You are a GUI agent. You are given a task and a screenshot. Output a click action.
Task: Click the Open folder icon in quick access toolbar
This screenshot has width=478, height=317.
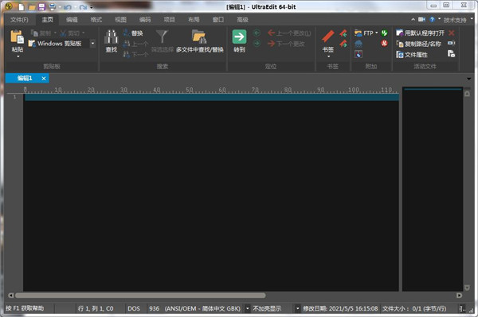31,7
